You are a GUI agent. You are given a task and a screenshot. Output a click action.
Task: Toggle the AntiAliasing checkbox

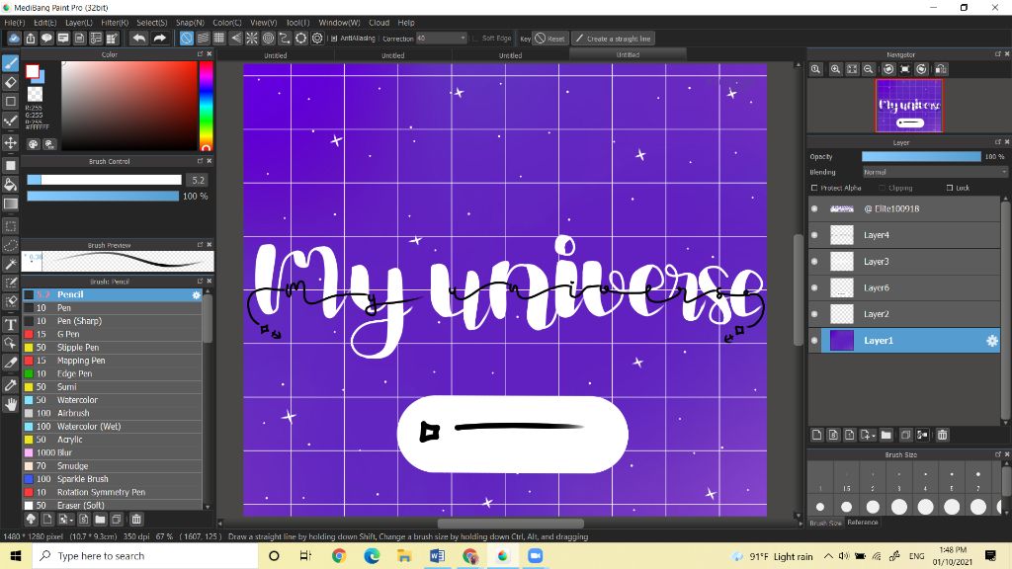tap(334, 39)
